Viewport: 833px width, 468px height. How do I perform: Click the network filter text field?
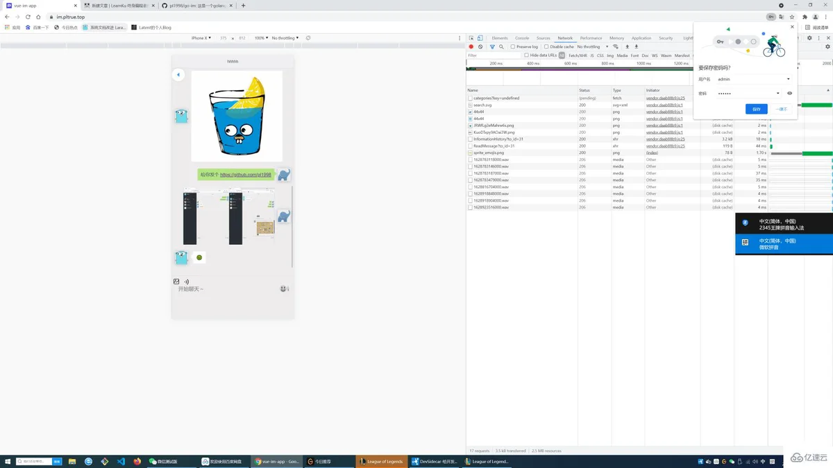tap(494, 55)
